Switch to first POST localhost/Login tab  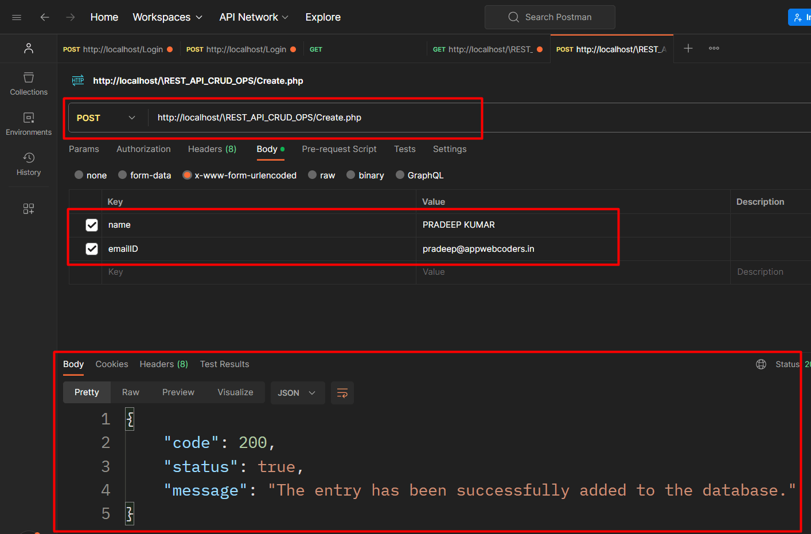[x=118, y=49]
